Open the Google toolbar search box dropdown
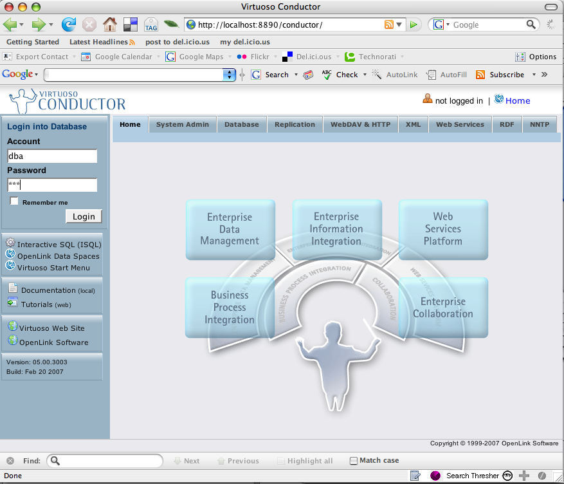This screenshot has width=564, height=484. coord(229,75)
